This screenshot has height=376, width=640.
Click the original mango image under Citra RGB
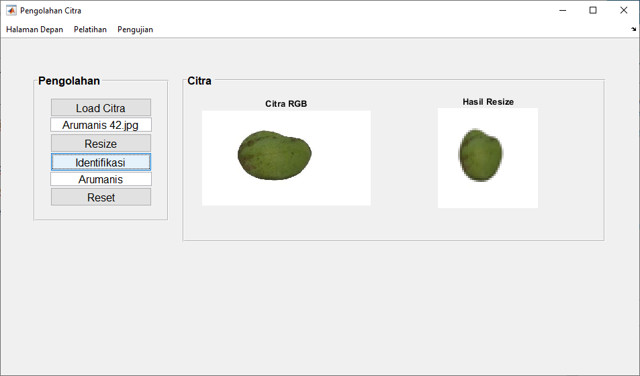275,156
